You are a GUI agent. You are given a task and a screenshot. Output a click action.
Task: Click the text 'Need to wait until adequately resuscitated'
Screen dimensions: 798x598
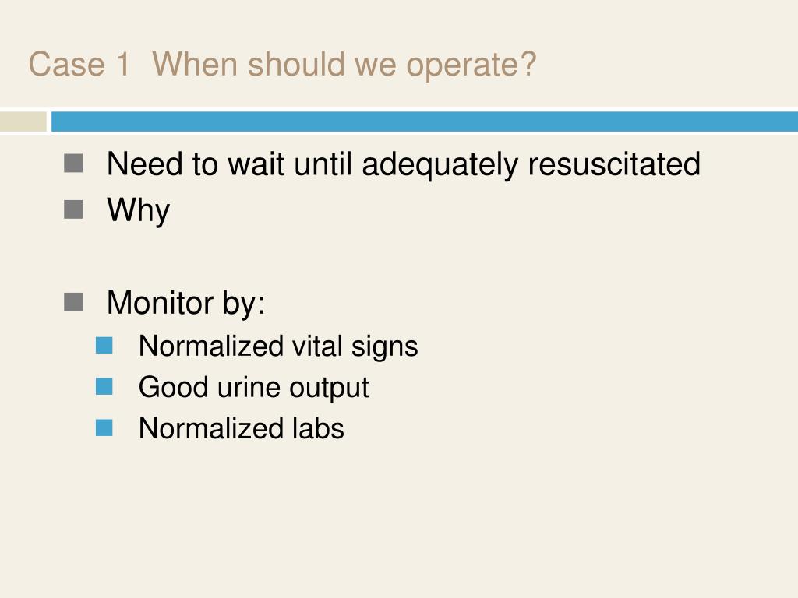pyautogui.click(x=404, y=165)
